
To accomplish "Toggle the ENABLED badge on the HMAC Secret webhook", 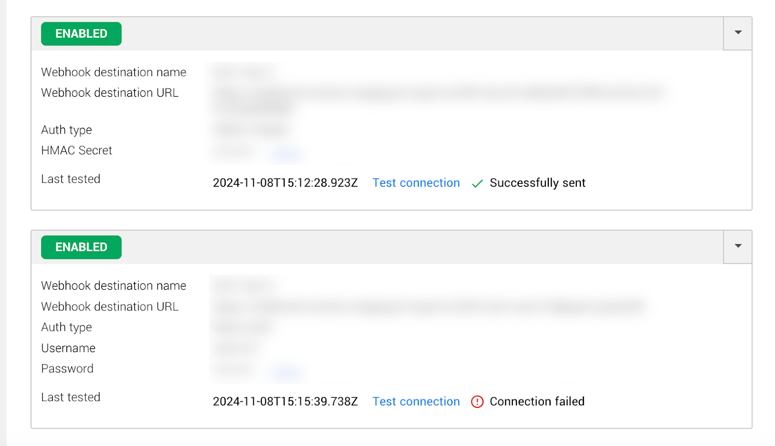I will pyautogui.click(x=81, y=34).
